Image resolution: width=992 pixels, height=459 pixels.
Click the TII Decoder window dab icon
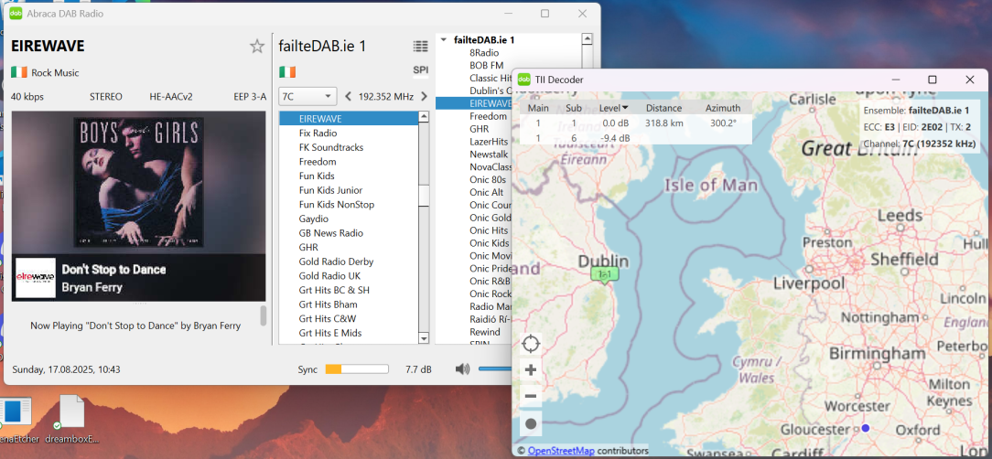(x=523, y=80)
